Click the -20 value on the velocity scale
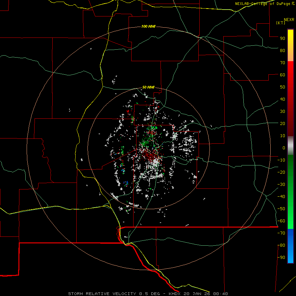Image resolution: width=296 pixels, height=296 pixels. [x=281, y=172]
